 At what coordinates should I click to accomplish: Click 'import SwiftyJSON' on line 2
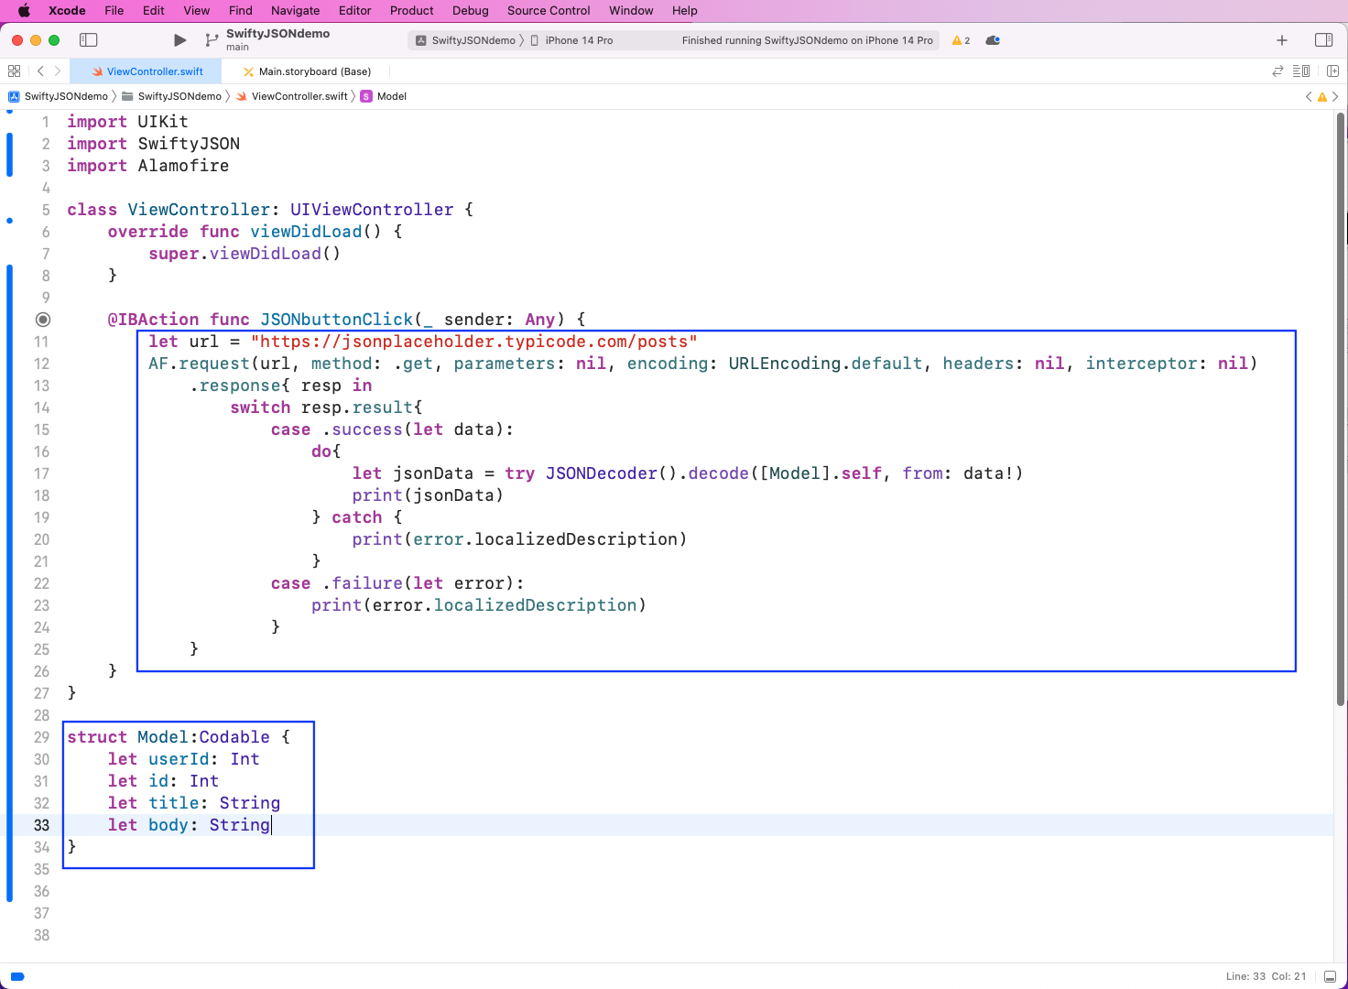(154, 144)
